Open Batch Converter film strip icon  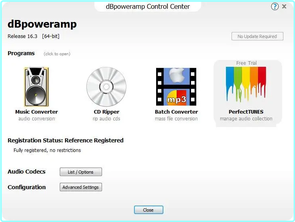click(176, 87)
